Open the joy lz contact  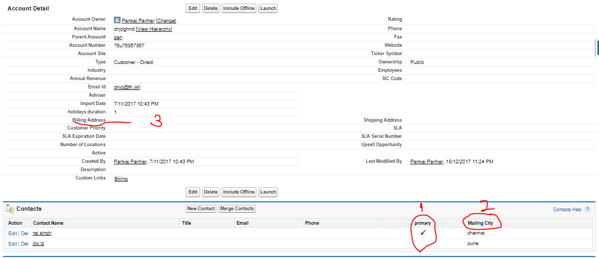coord(38,243)
